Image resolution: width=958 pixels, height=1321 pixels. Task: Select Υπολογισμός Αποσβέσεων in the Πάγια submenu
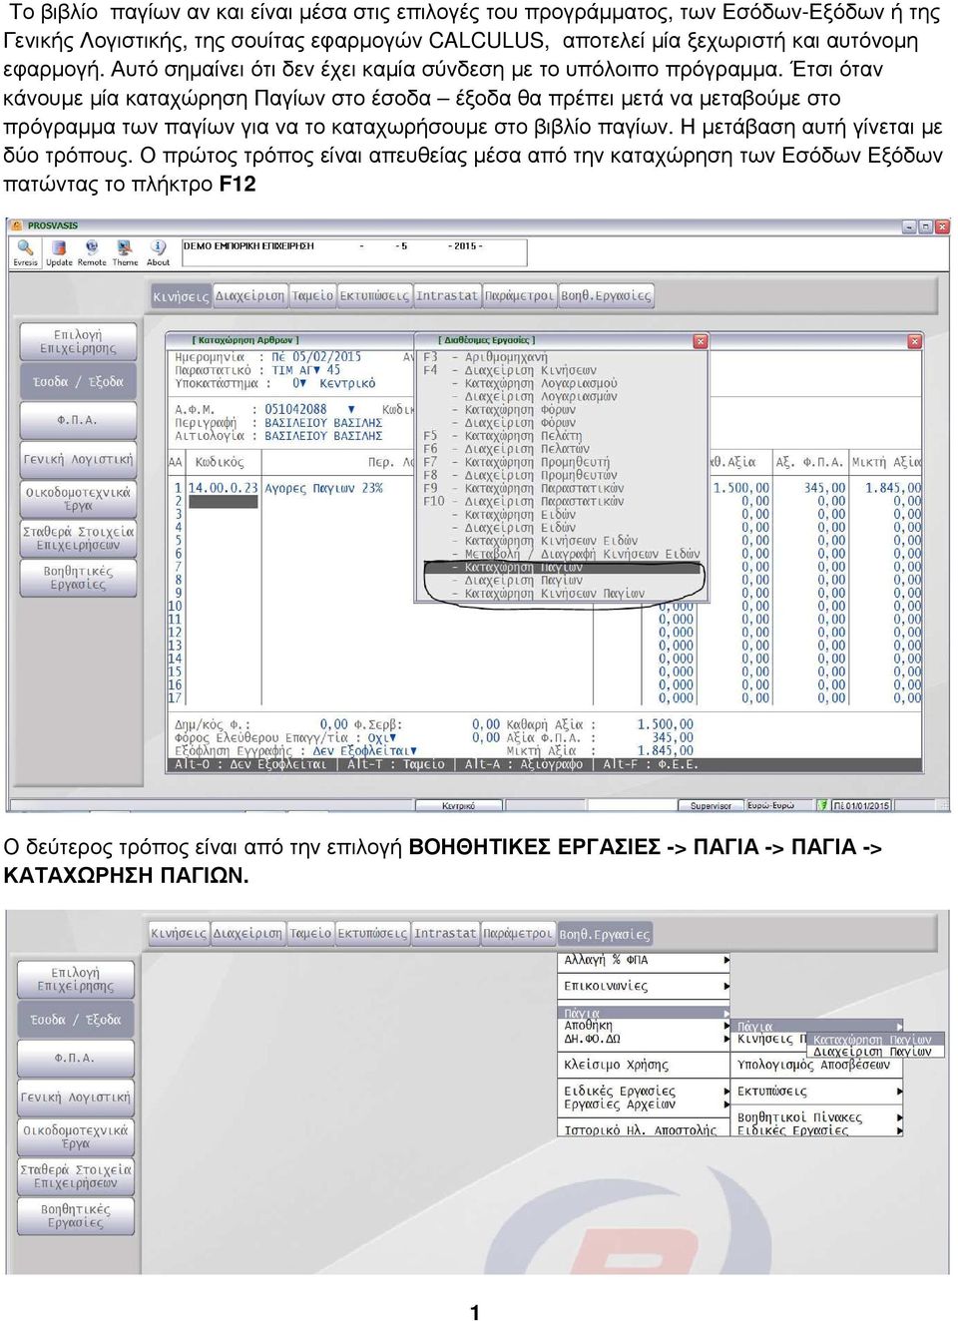coord(813,1065)
